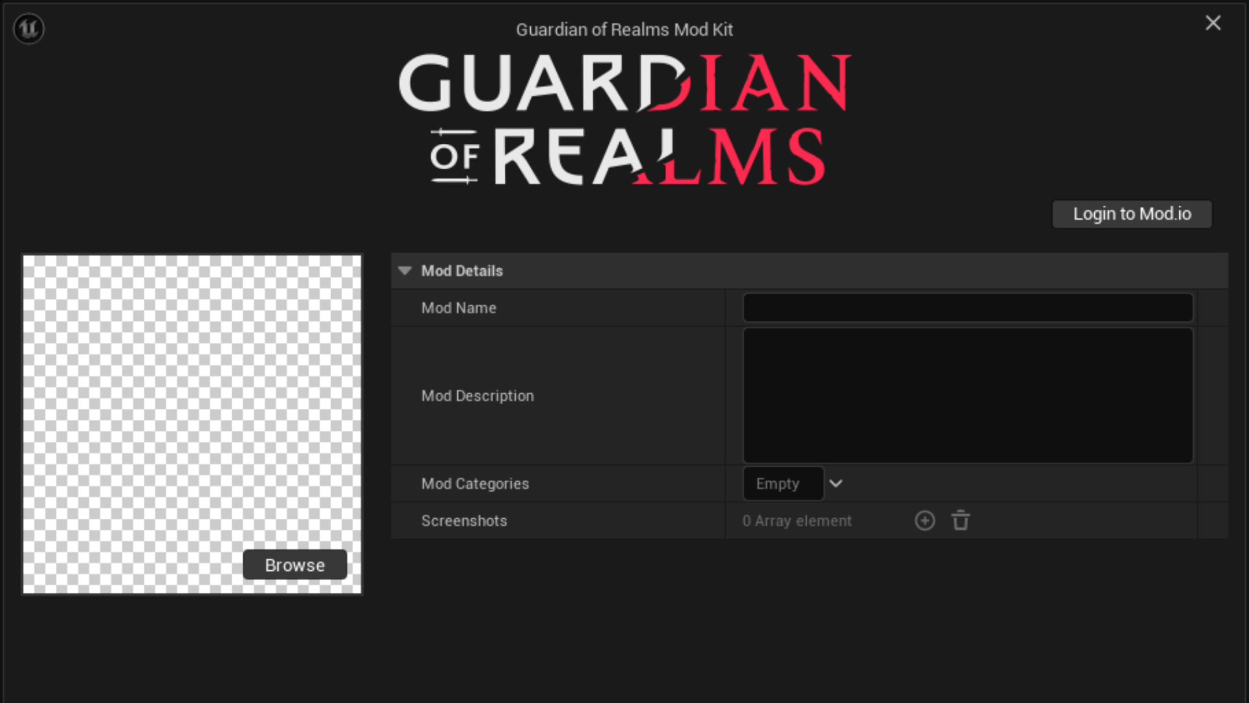Click the Unreal Engine logo icon
The image size is (1249, 703).
(x=29, y=29)
